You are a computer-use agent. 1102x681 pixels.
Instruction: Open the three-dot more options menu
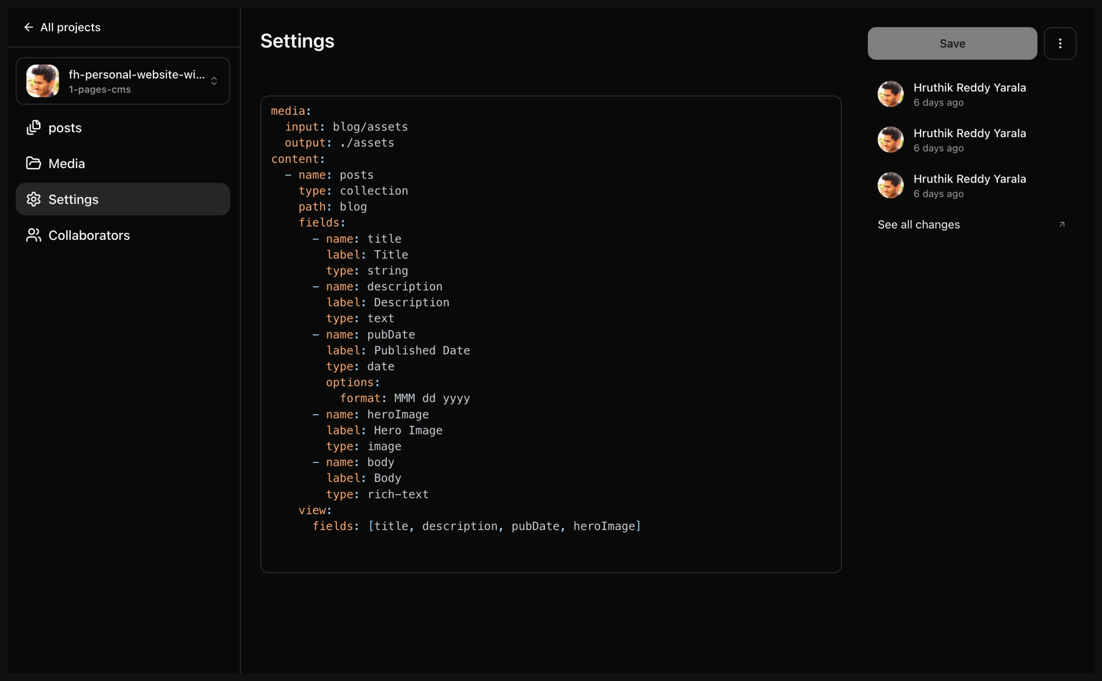[x=1060, y=44]
